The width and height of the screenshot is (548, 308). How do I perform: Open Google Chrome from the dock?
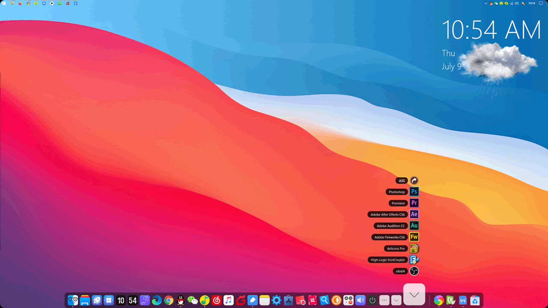pos(169,300)
